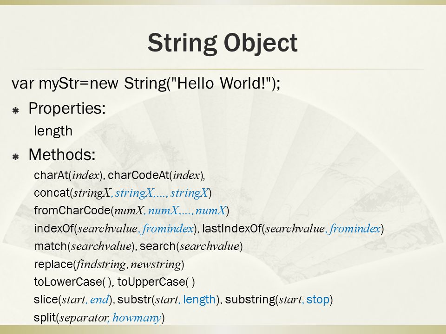Click the blue howmany parameter in split
Screen dimensions: 446x334
click(x=137, y=318)
